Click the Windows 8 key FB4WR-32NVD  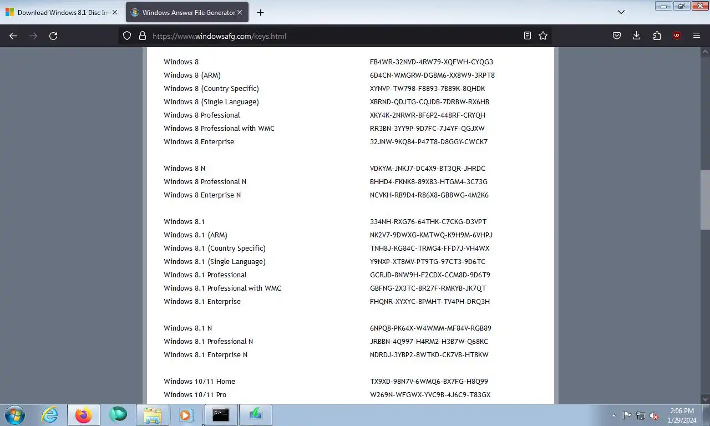[431, 62]
